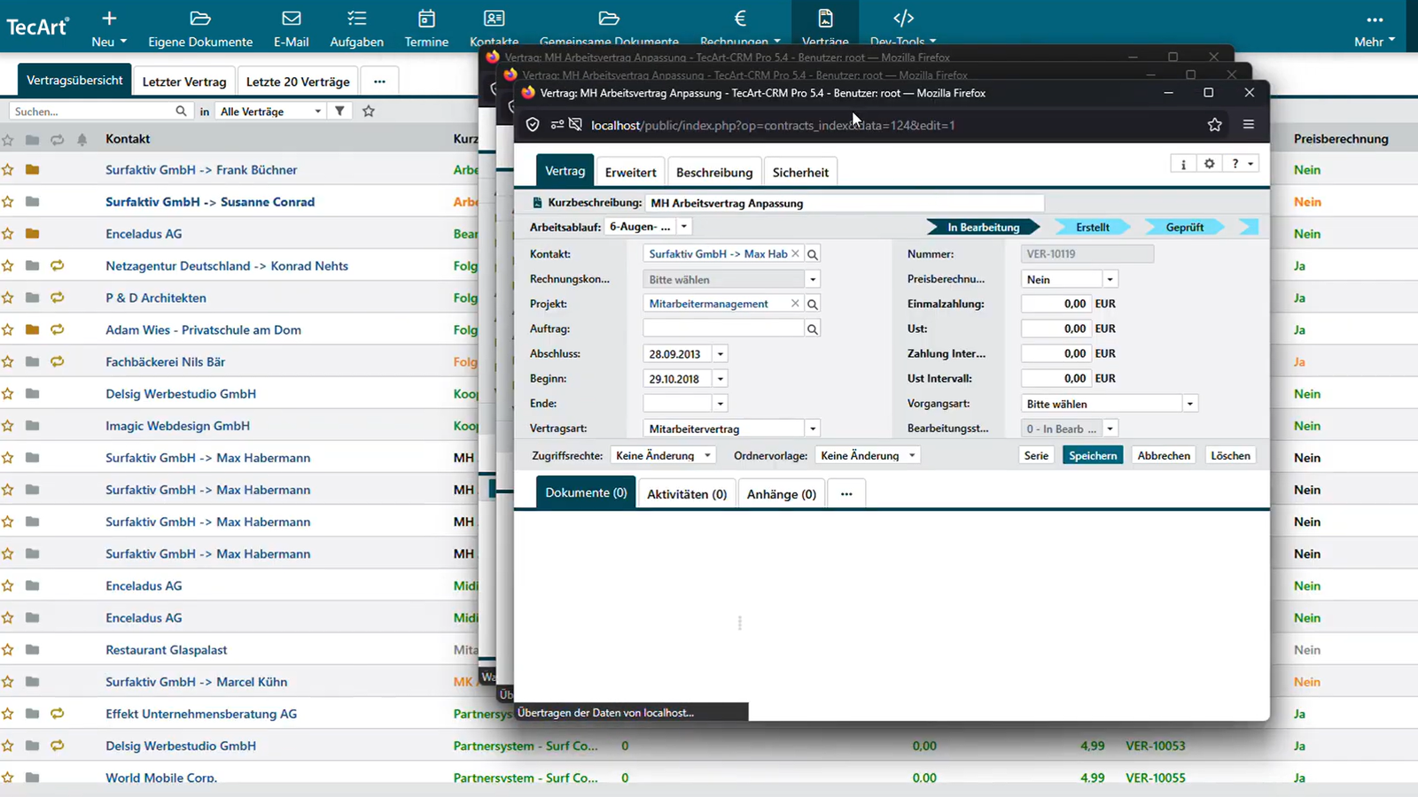Switch to the Letzte 20 Verträge tab

[x=298, y=81]
